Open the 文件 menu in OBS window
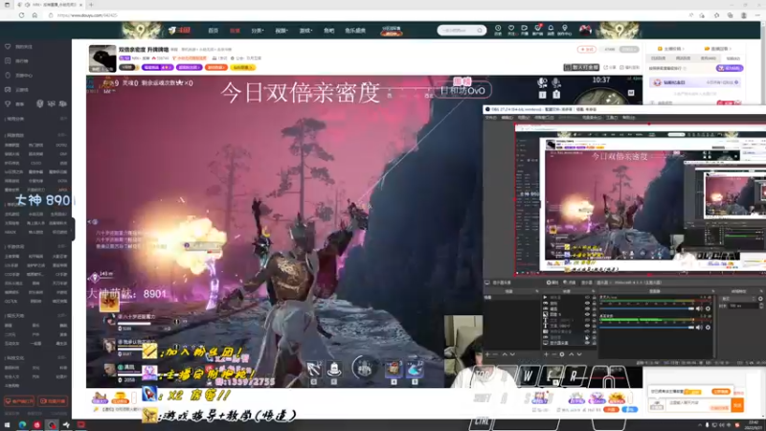 point(490,118)
